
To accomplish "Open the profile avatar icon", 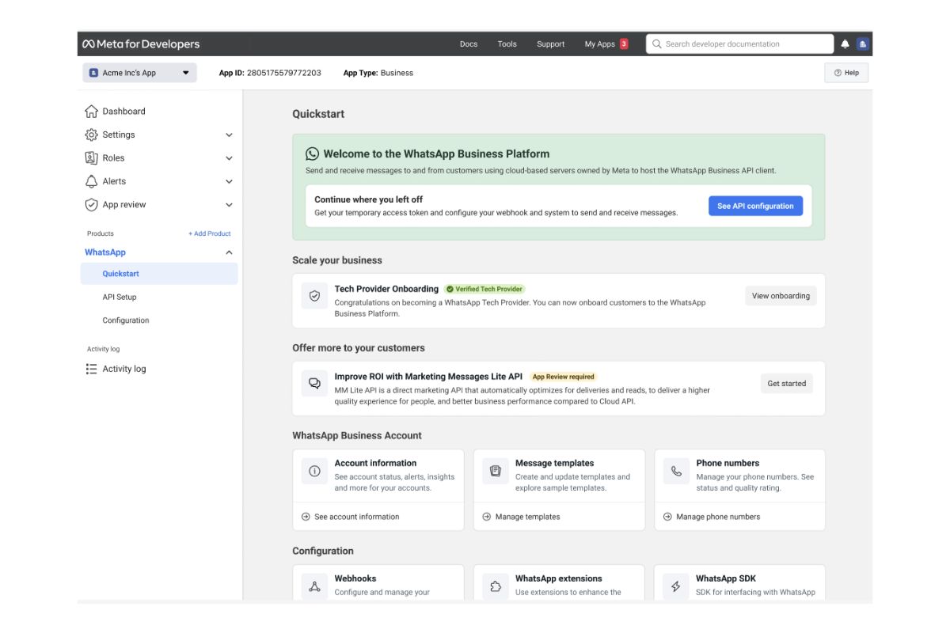I will (x=863, y=44).
